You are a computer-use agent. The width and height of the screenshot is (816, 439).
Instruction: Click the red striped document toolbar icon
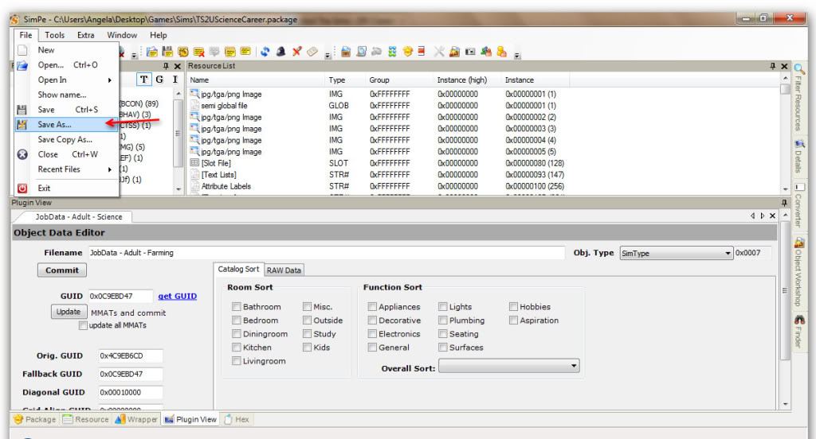pos(422,51)
